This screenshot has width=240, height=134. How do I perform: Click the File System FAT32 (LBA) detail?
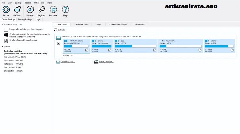(15, 57)
